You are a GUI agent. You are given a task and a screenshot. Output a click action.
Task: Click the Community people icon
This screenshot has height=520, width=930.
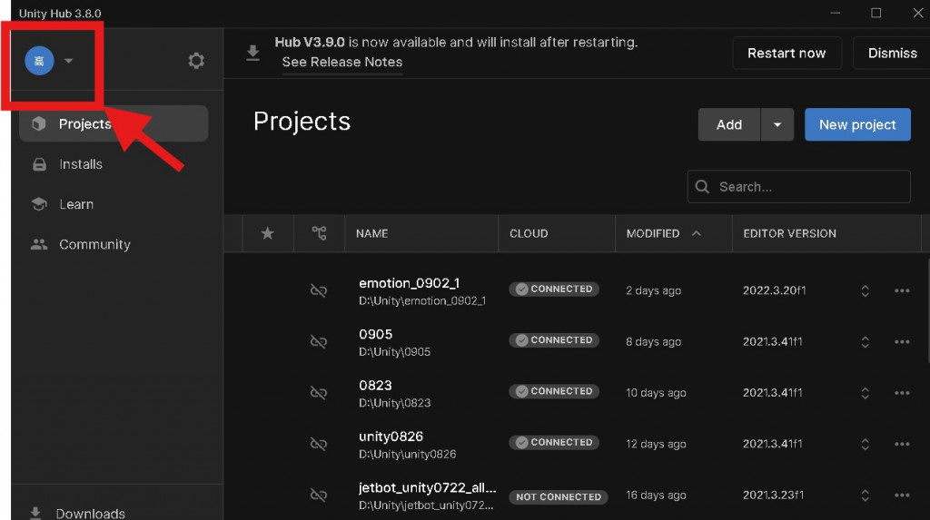pyautogui.click(x=39, y=244)
